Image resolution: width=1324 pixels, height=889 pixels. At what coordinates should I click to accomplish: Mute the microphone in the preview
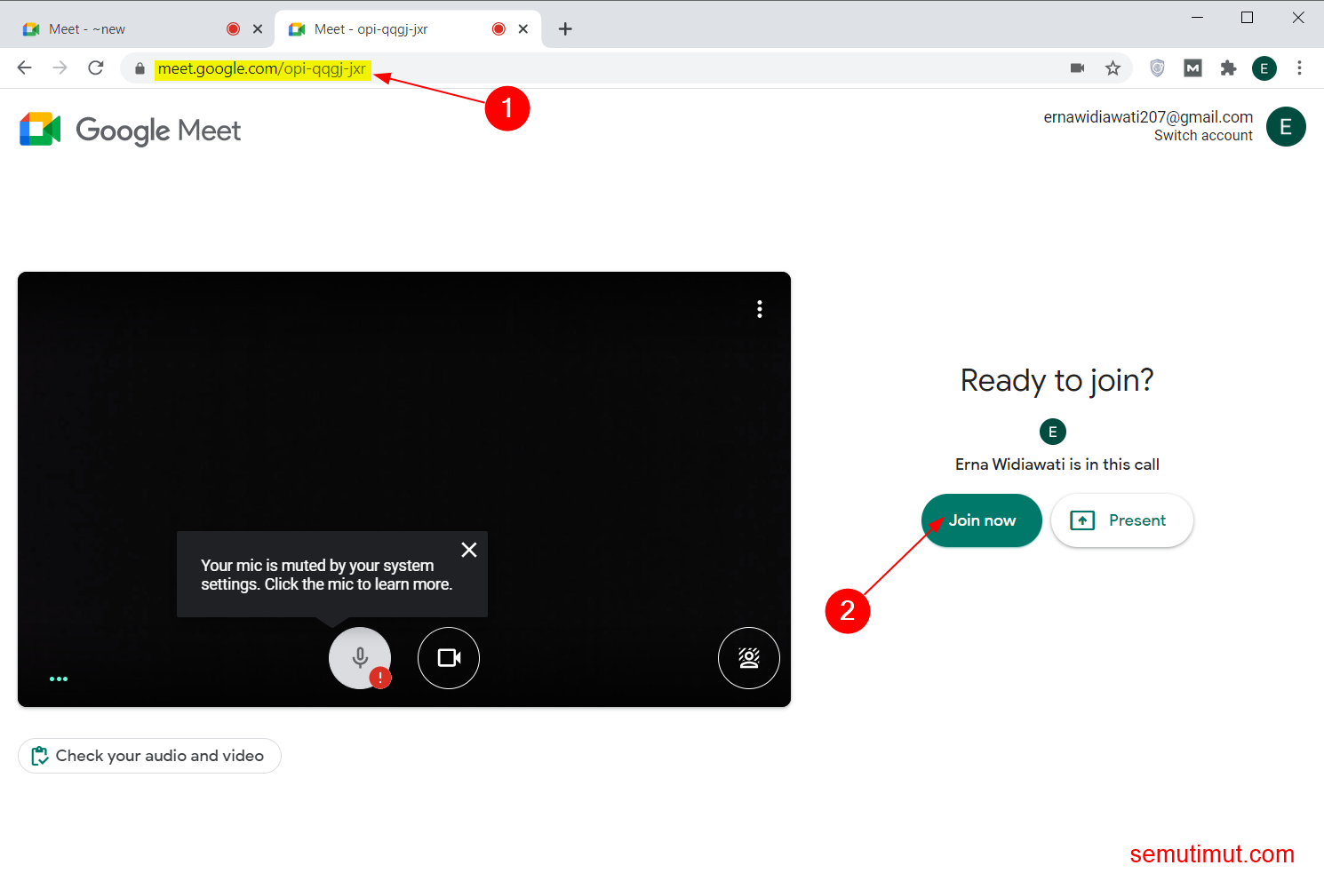pyautogui.click(x=360, y=658)
